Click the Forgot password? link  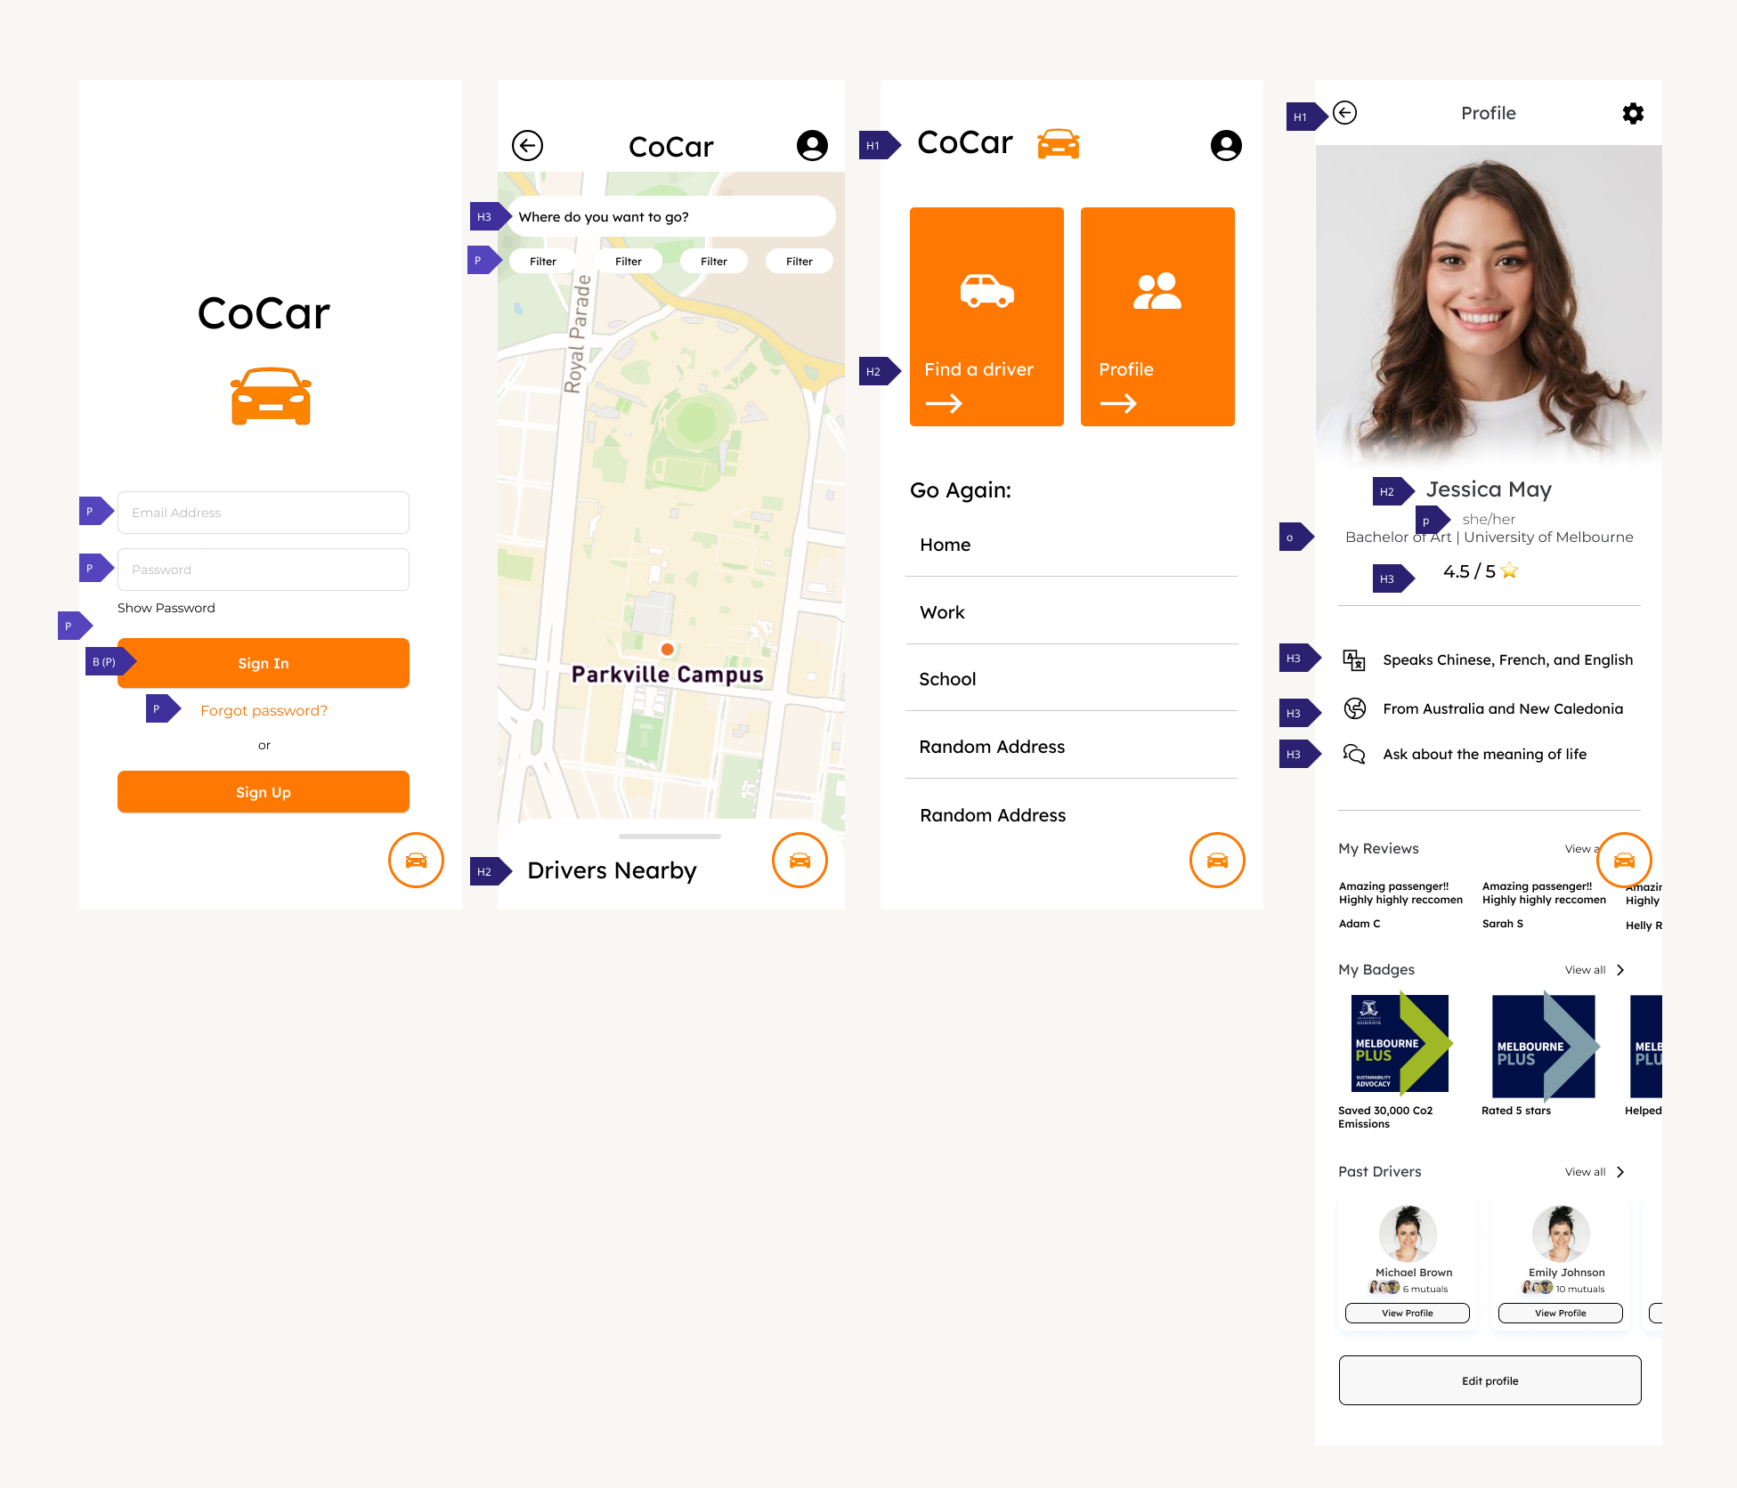pyautogui.click(x=264, y=710)
